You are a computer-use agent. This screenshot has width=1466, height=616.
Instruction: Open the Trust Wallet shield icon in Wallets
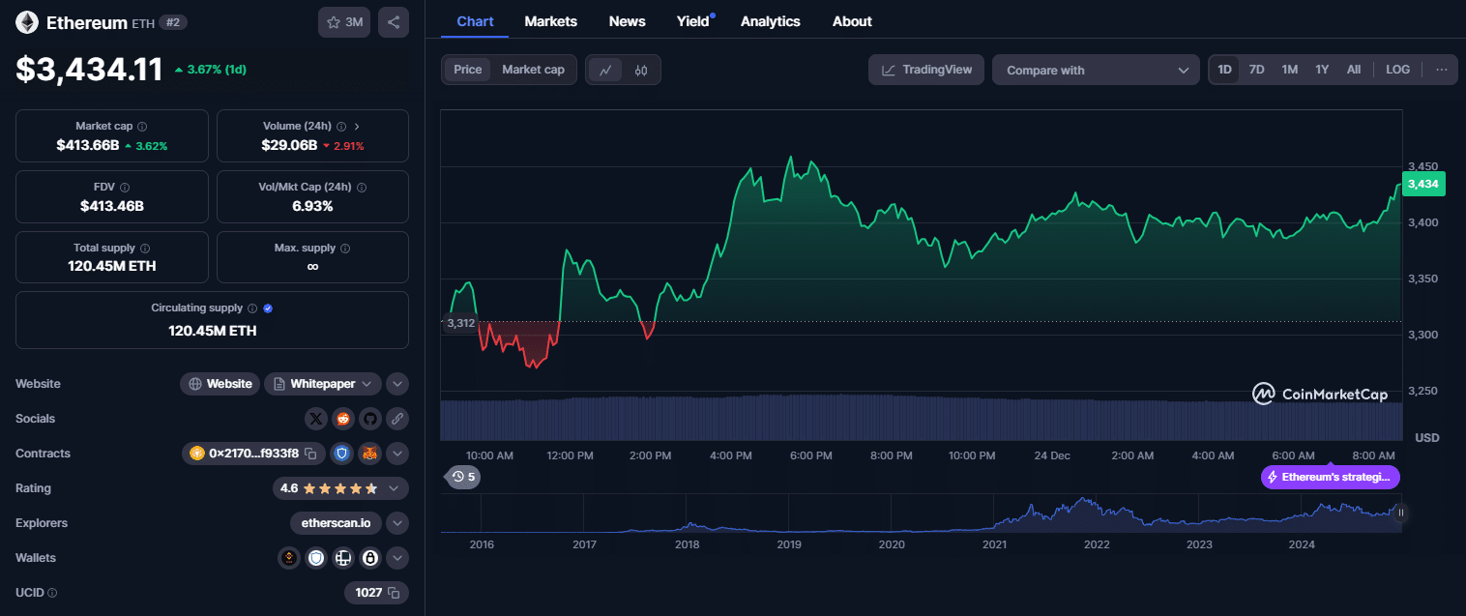[316, 558]
